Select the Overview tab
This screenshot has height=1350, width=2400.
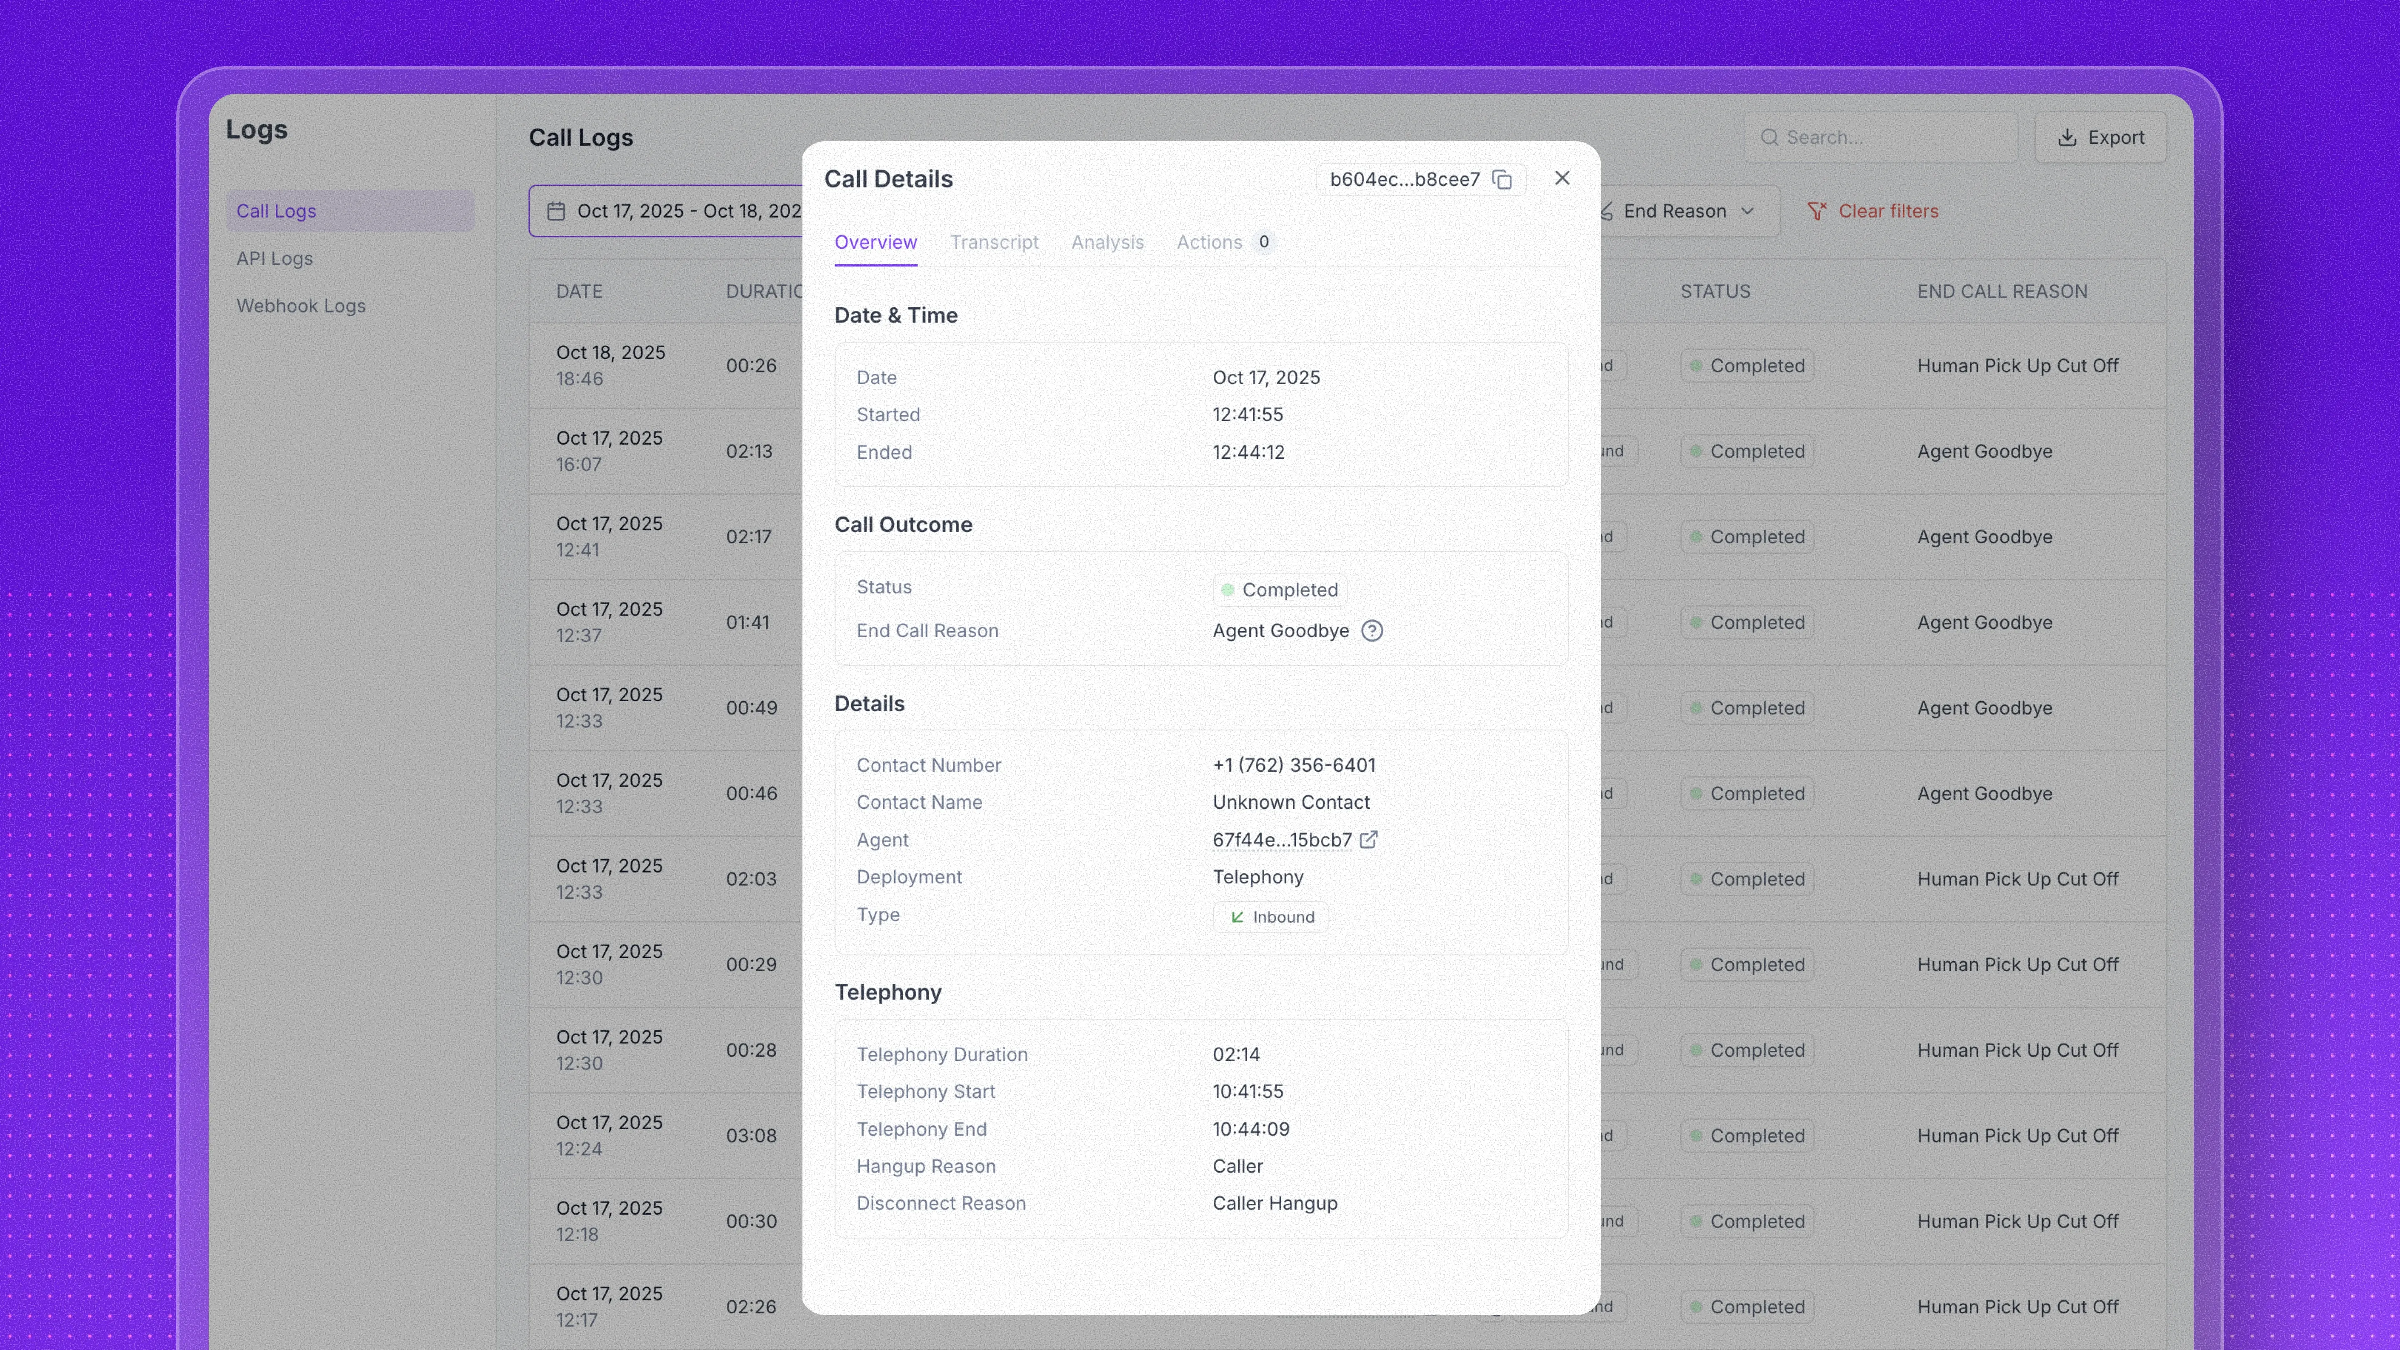click(x=875, y=242)
